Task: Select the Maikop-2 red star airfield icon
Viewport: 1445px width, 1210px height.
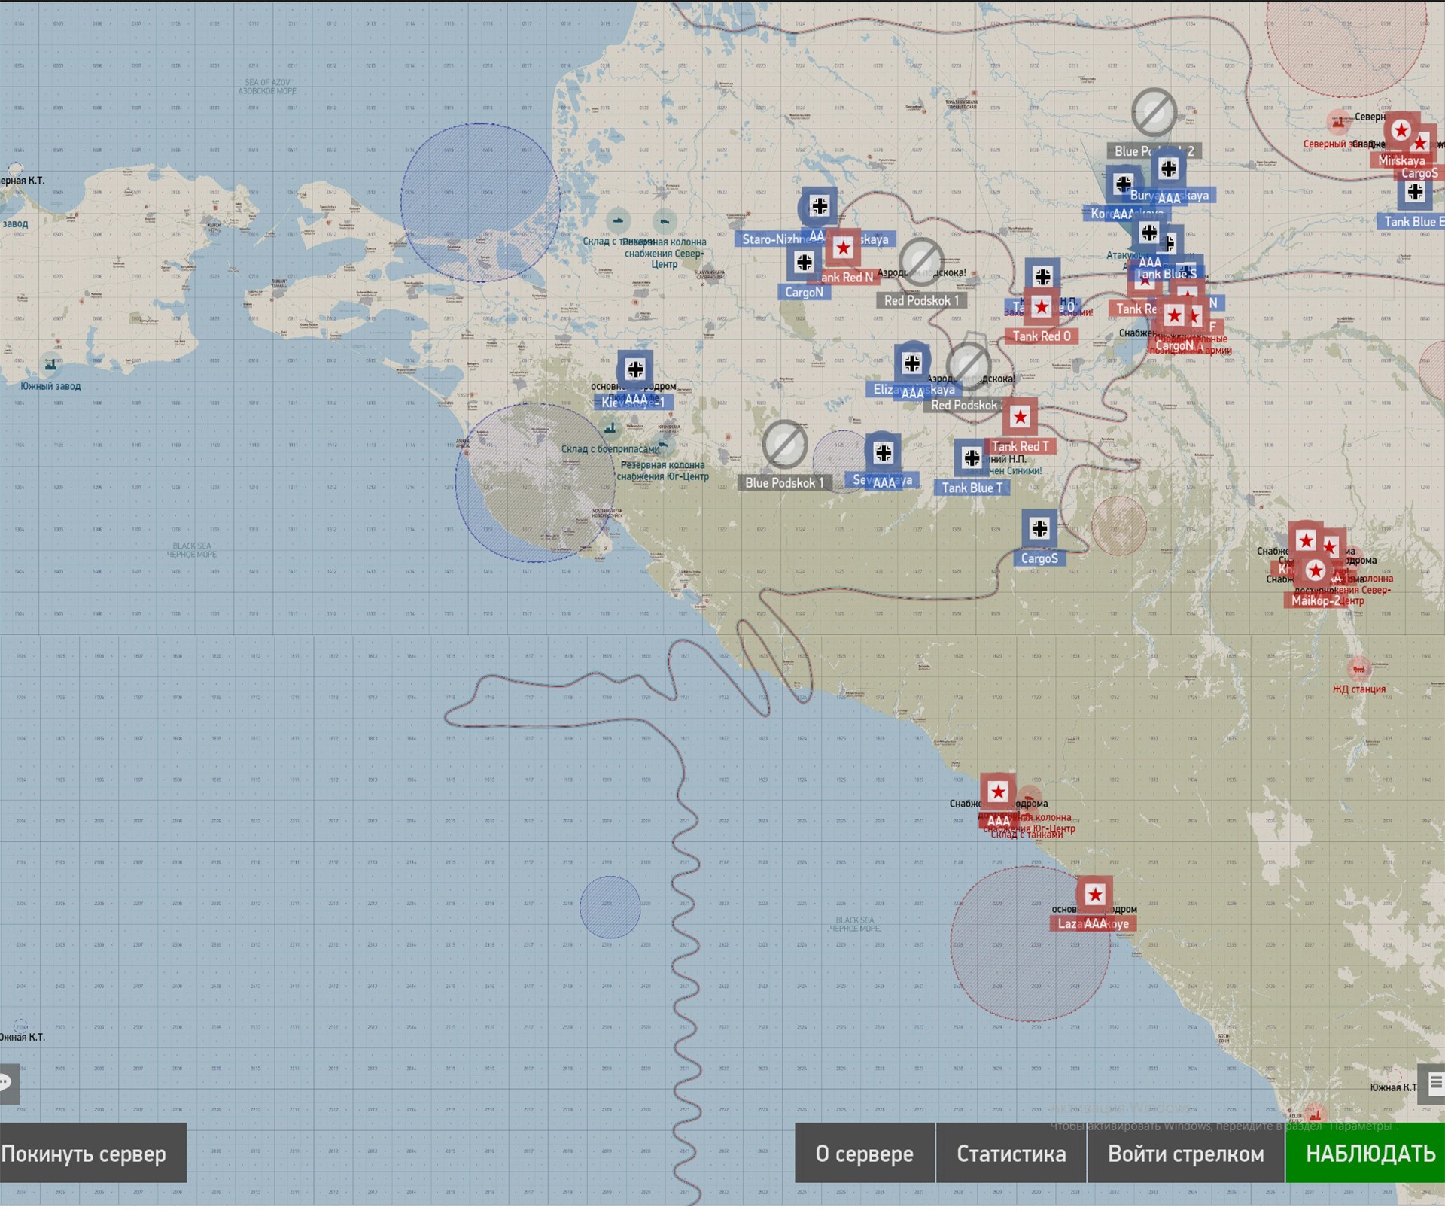Action: click(x=1315, y=570)
